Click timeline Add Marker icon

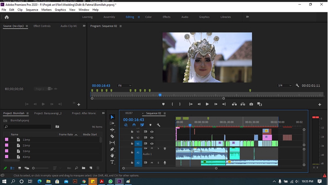coord(150,125)
